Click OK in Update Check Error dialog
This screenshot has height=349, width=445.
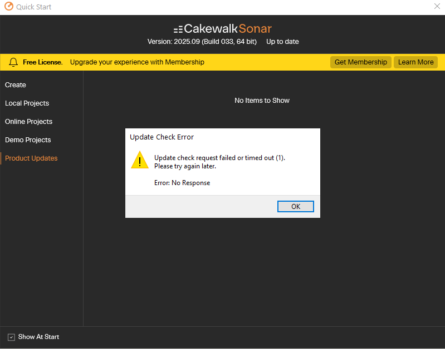click(295, 207)
